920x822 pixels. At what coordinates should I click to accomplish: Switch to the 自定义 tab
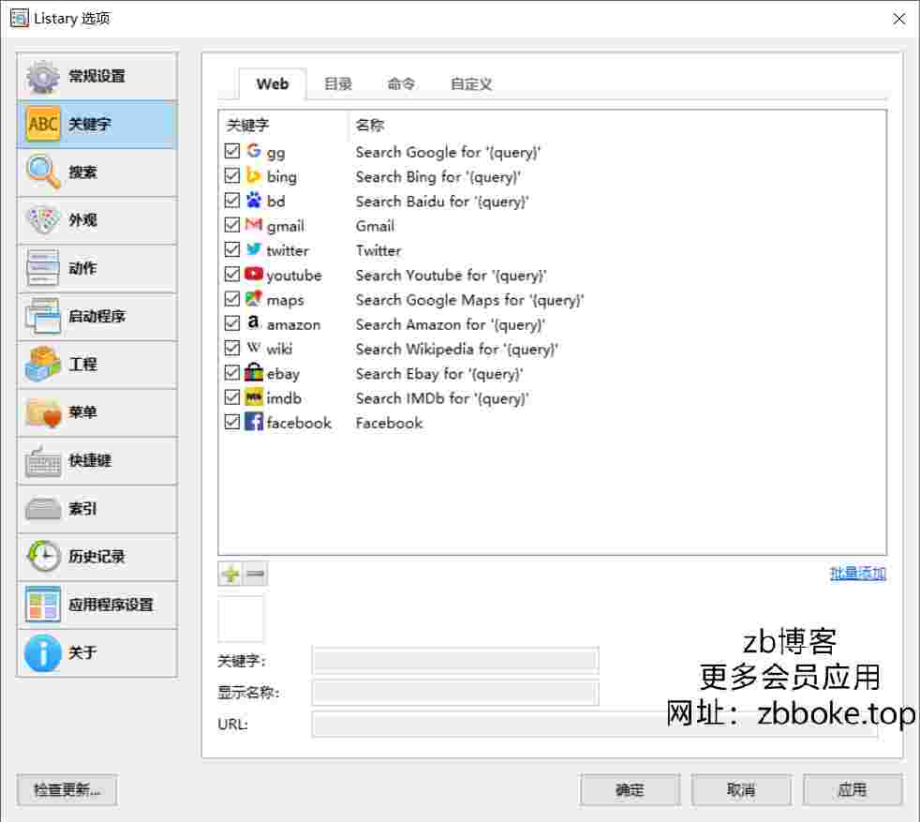click(x=471, y=84)
